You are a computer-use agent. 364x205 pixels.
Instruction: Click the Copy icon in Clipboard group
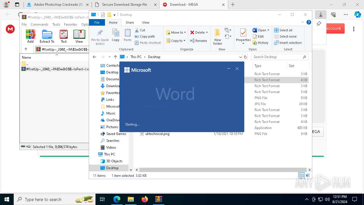pyautogui.click(x=115, y=35)
